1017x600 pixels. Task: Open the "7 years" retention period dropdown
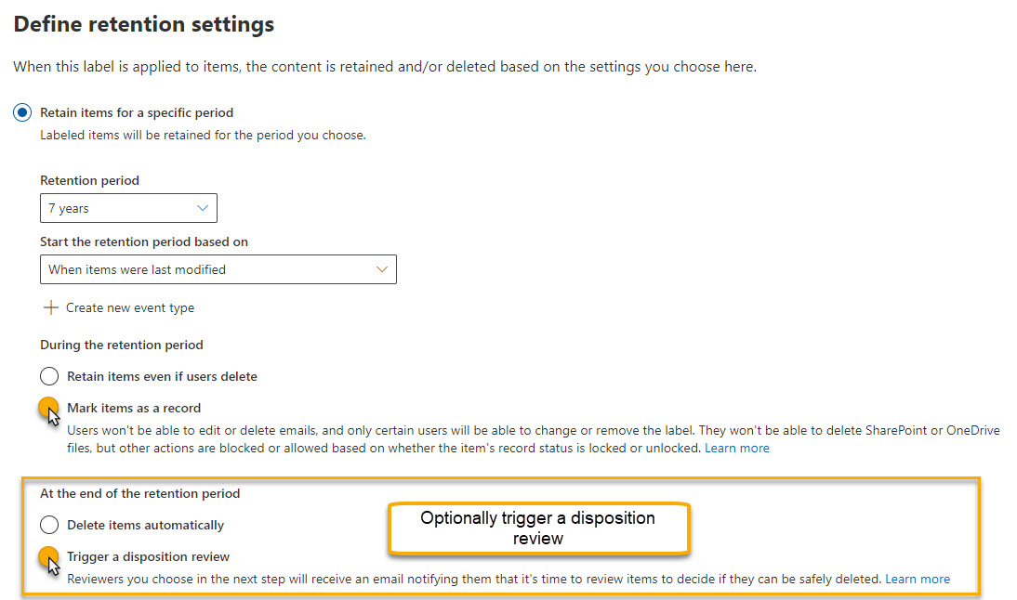point(128,209)
